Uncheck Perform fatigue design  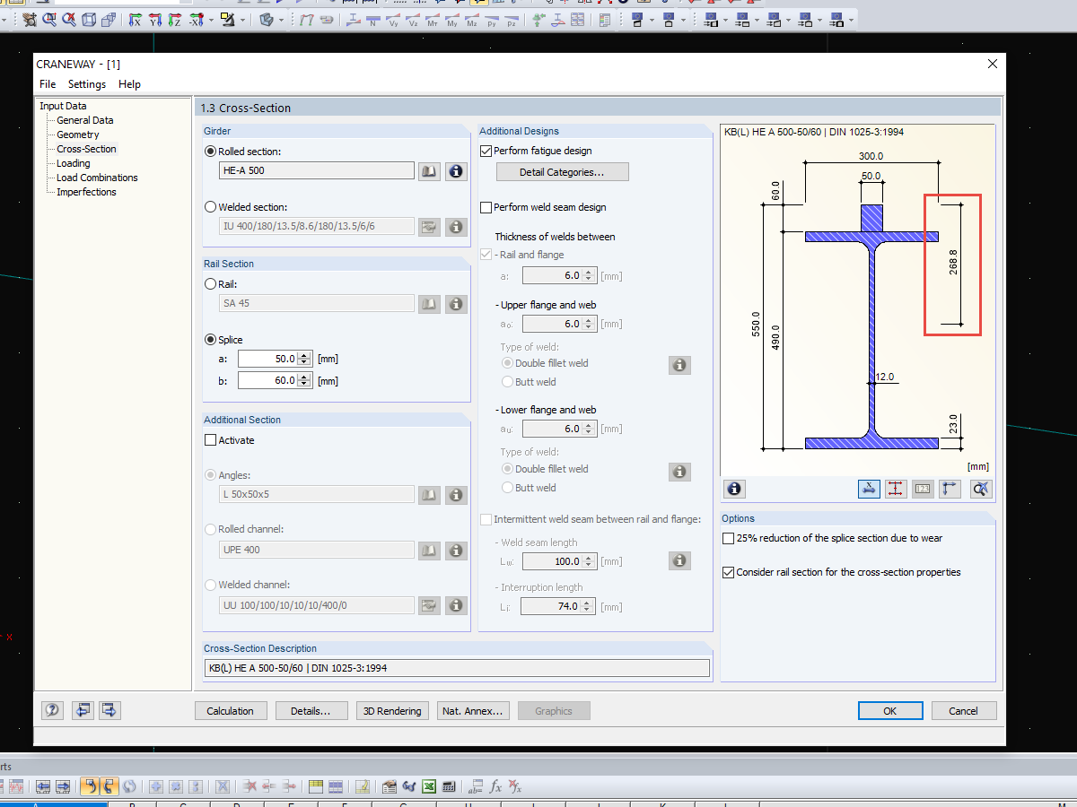pyautogui.click(x=486, y=151)
